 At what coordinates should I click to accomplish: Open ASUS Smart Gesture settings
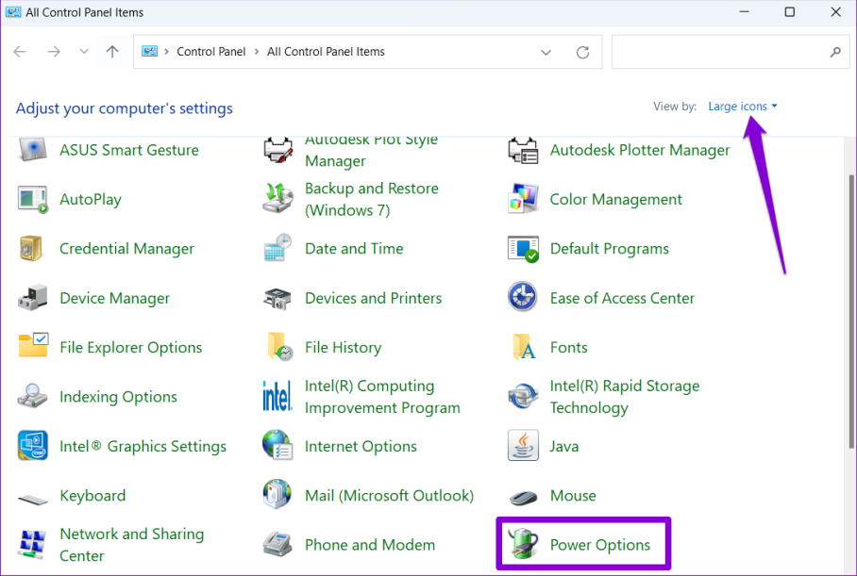[x=128, y=150]
